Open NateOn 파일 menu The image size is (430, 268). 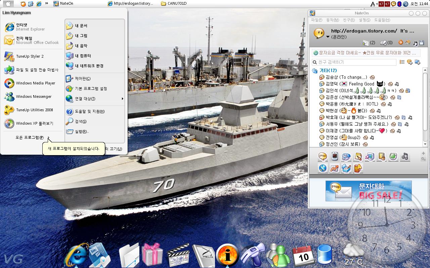pos(316,20)
